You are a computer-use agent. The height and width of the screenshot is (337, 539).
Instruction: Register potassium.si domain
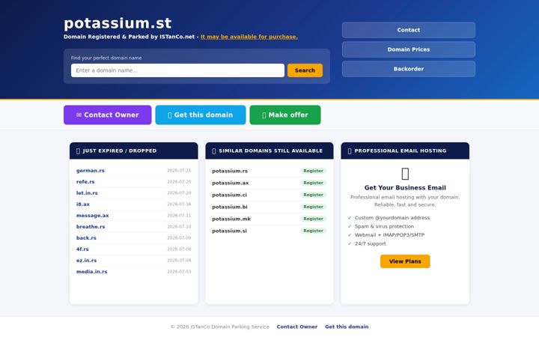(313, 231)
